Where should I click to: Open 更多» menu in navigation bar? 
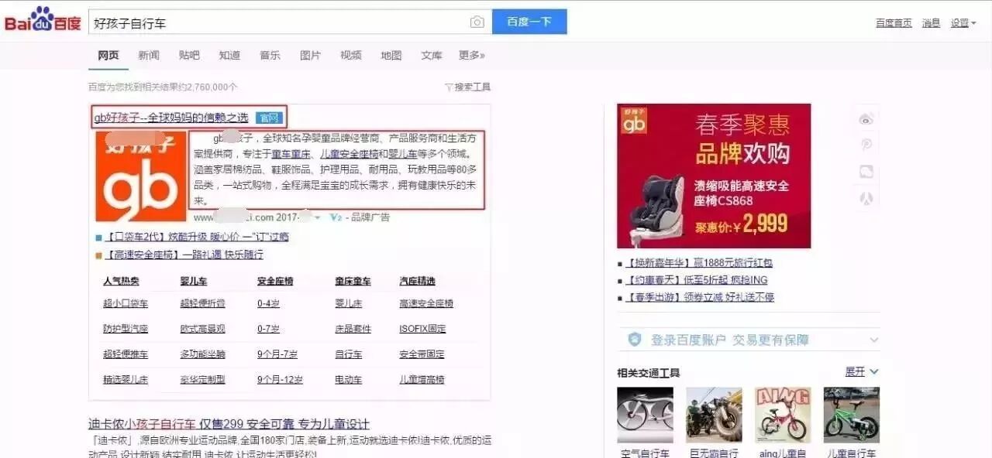pyautogui.click(x=471, y=55)
